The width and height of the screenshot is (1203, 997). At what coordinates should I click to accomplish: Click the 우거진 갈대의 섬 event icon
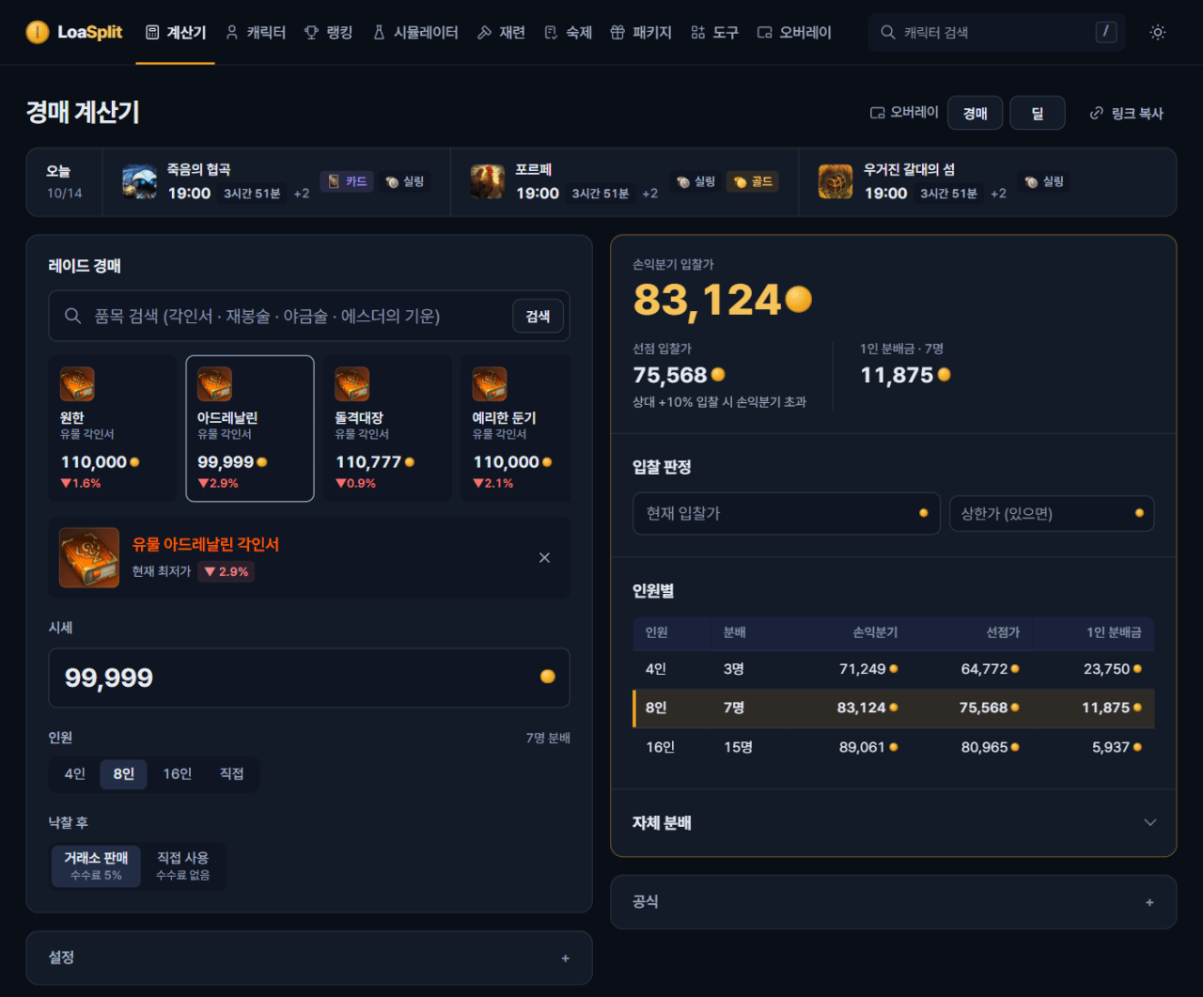click(x=835, y=181)
